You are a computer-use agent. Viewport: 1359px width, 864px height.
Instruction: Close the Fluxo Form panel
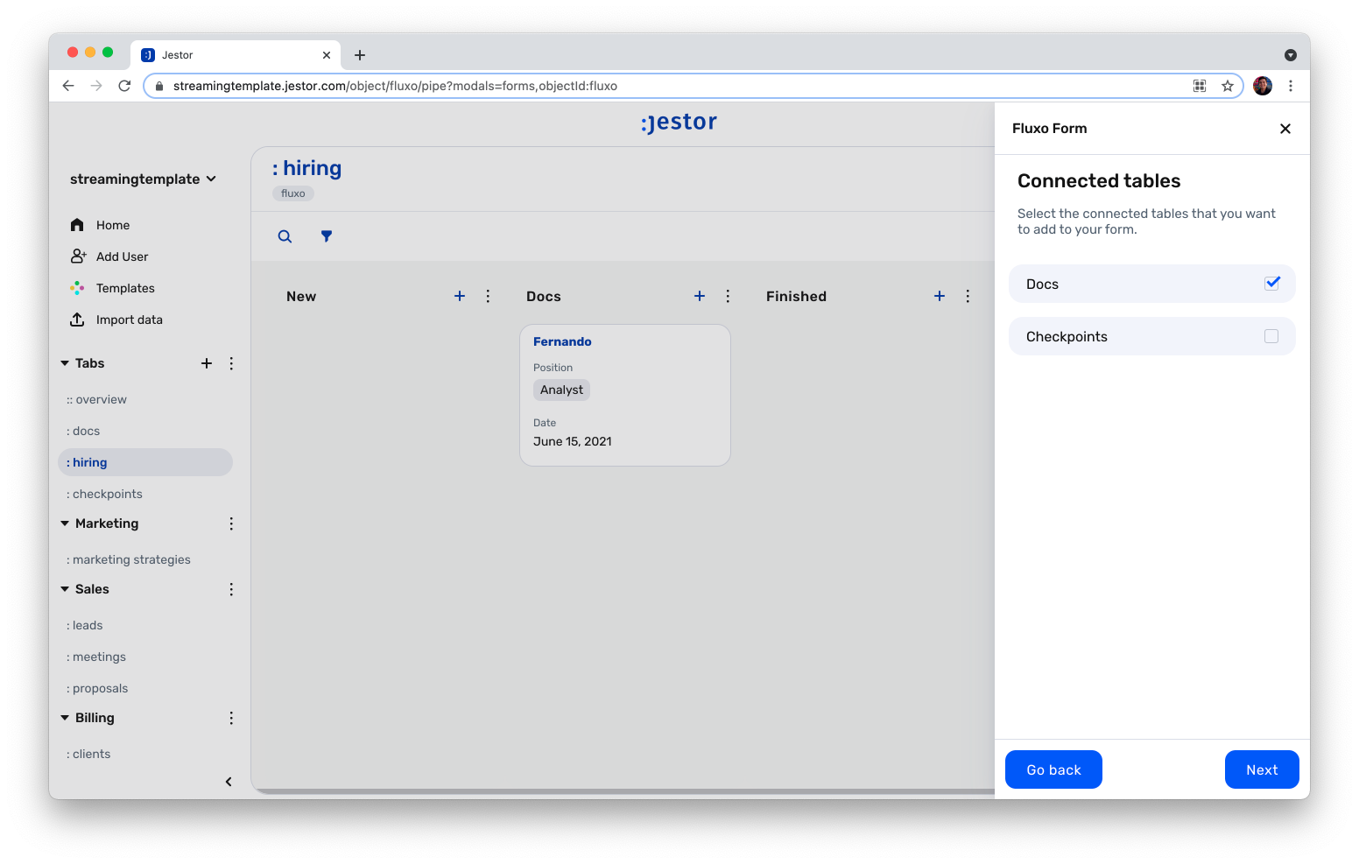click(1285, 129)
